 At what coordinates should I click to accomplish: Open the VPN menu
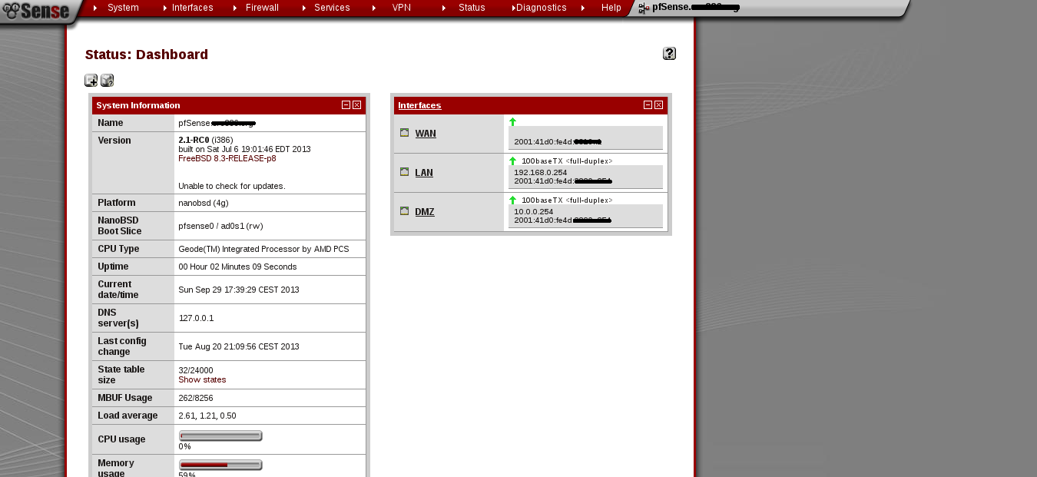(x=402, y=8)
